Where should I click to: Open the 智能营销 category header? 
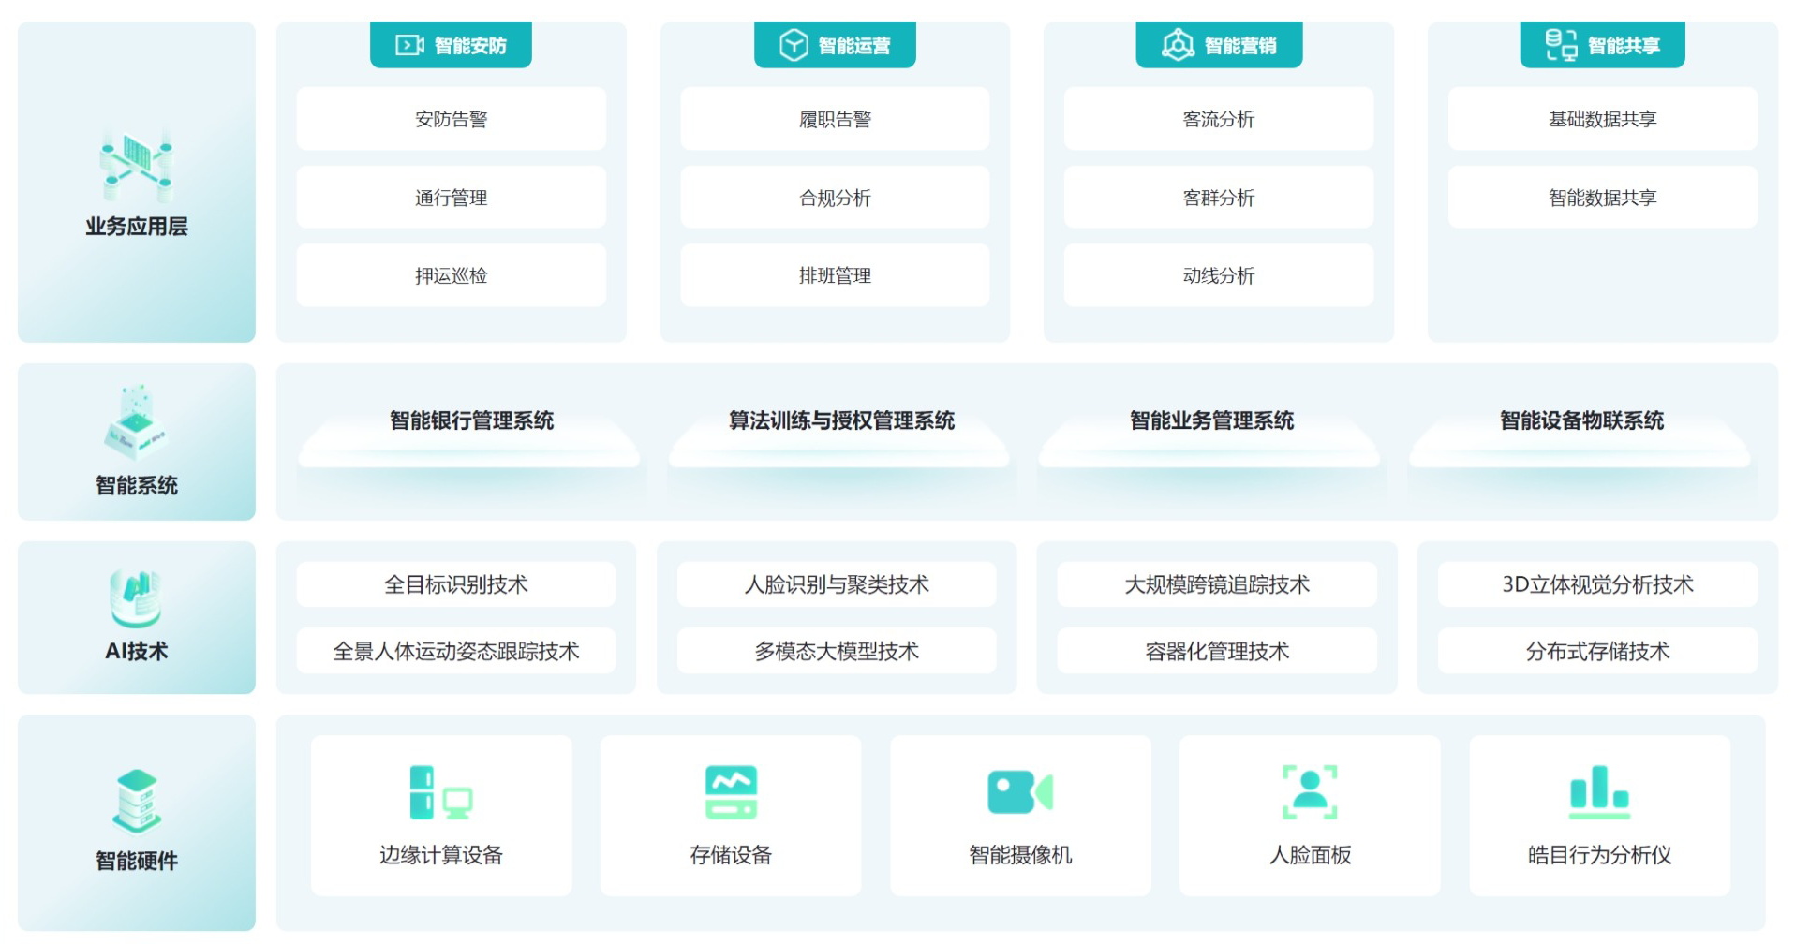tap(1219, 45)
